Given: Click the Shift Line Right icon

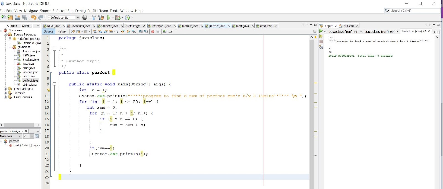Looking at the screenshot, I should pos(146,32).
